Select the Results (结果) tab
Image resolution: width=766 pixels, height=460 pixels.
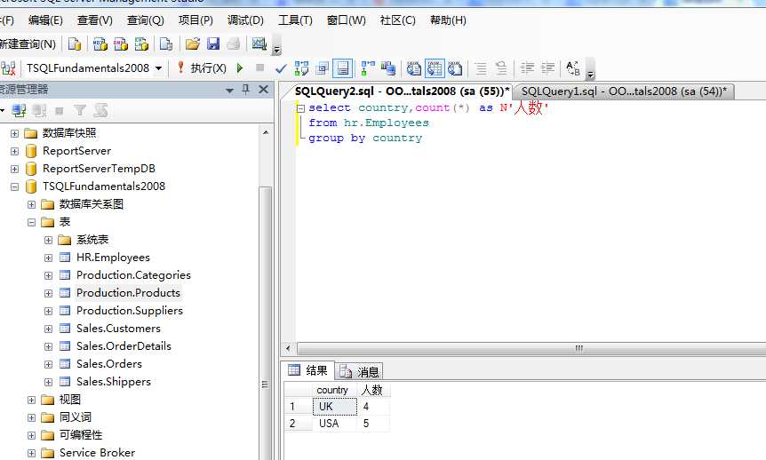point(308,370)
